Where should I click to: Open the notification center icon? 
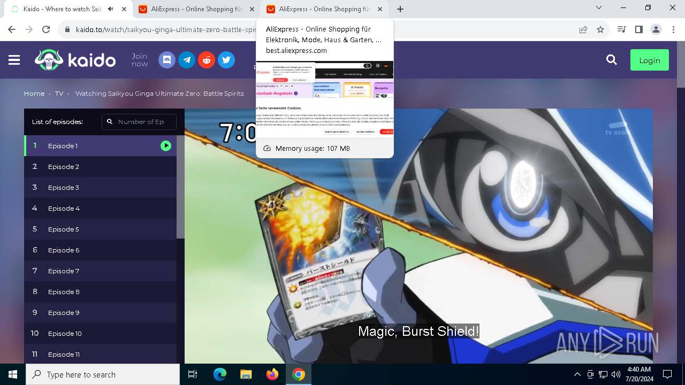pos(667,374)
